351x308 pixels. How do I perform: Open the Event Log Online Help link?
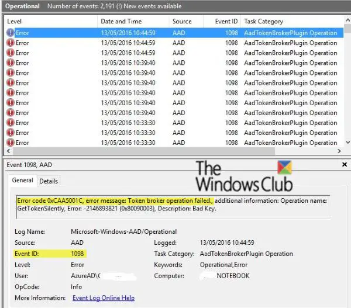tap(104, 298)
